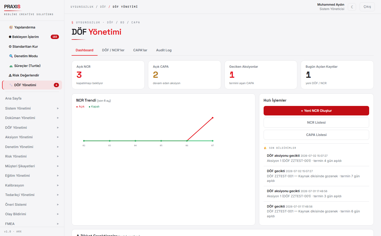Go to Ana Sayfa link
This screenshot has height=236, width=381.
(x=13, y=99)
